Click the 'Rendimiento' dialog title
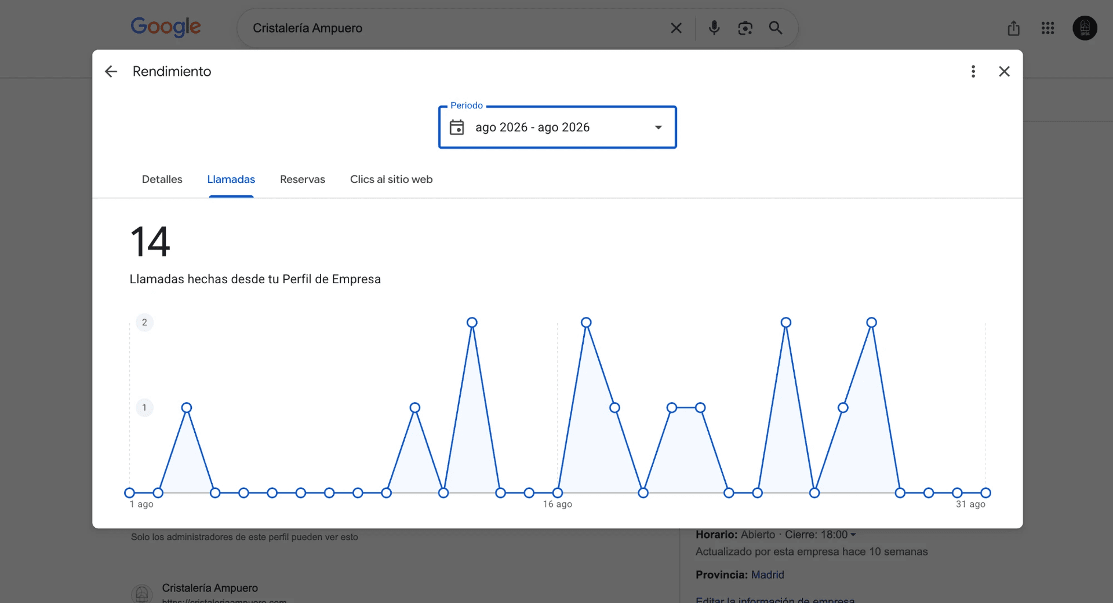Viewport: 1113px width, 603px height. point(172,71)
